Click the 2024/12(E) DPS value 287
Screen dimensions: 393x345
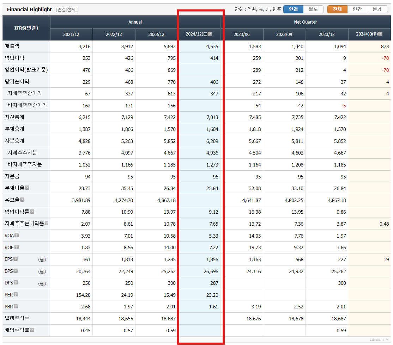point(214,283)
